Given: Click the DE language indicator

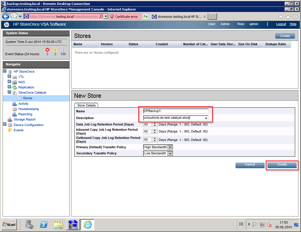Looking at the screenshot, I should click(241, 224).
